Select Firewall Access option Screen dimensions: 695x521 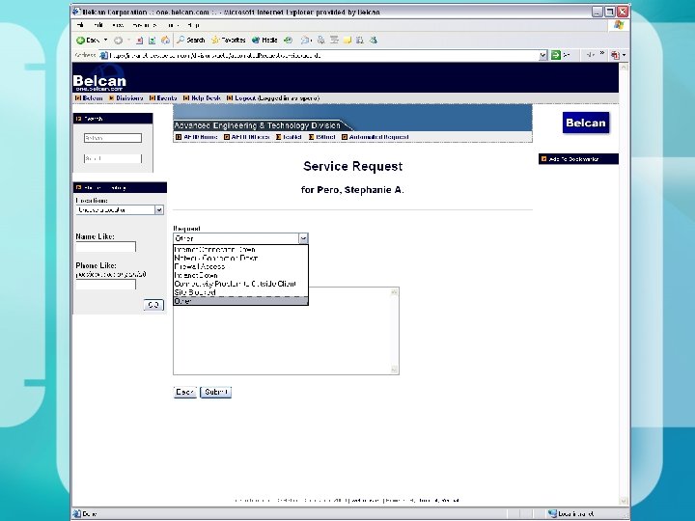tap(240, 266)
